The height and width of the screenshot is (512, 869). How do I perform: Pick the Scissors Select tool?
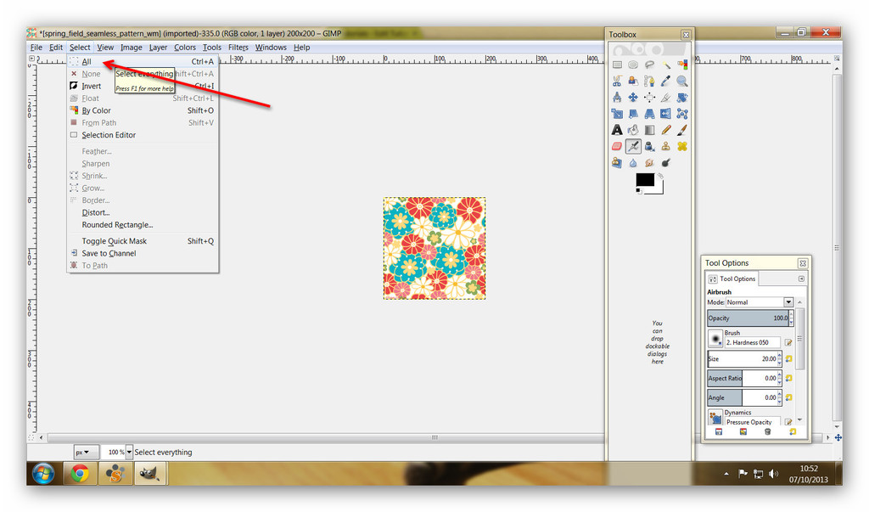coord(617,81)
